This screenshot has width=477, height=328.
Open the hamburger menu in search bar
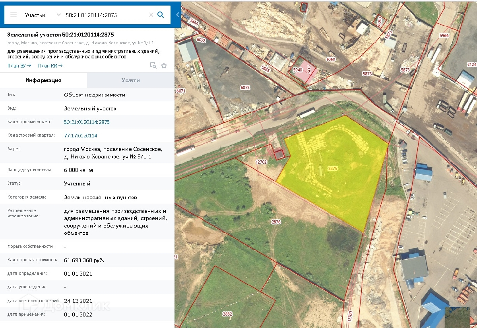pos(14,15)
